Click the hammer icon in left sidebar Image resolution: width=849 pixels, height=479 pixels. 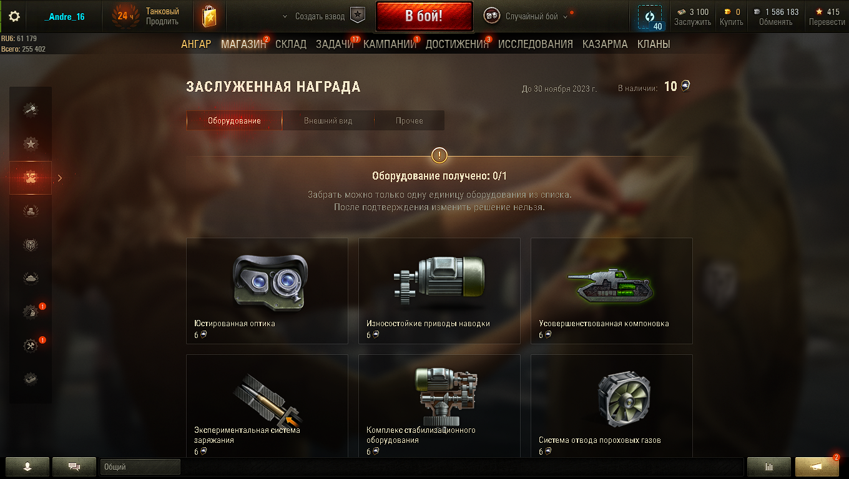31,110
